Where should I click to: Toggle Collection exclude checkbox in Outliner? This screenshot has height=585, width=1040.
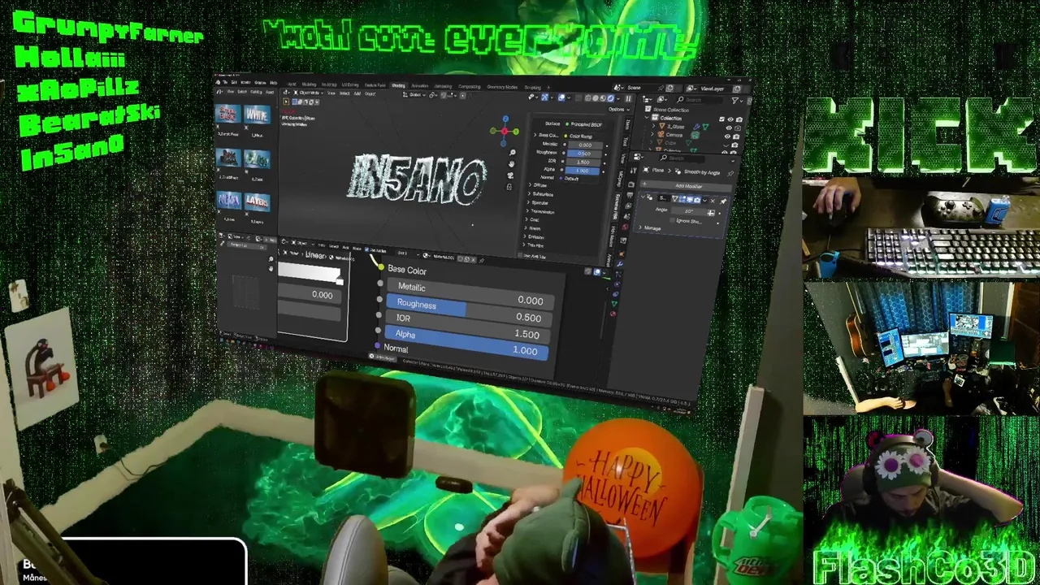pyautogui.click(x=721, y=119)
